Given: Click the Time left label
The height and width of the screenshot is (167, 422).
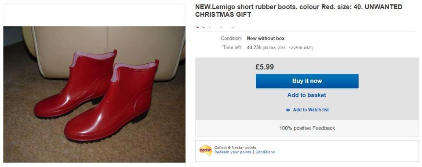Looking at the screenshot, I should tap(232, 47).
